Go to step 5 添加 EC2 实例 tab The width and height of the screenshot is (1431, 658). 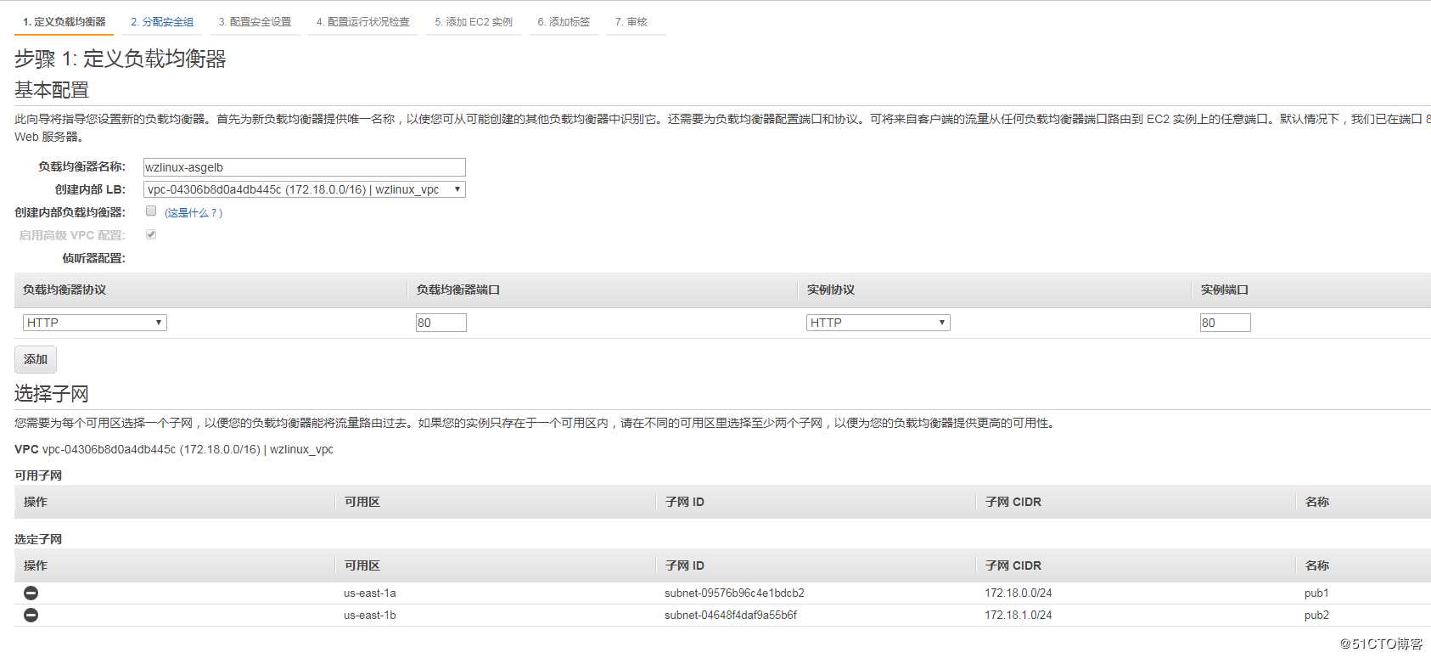(x=474, y=21)
